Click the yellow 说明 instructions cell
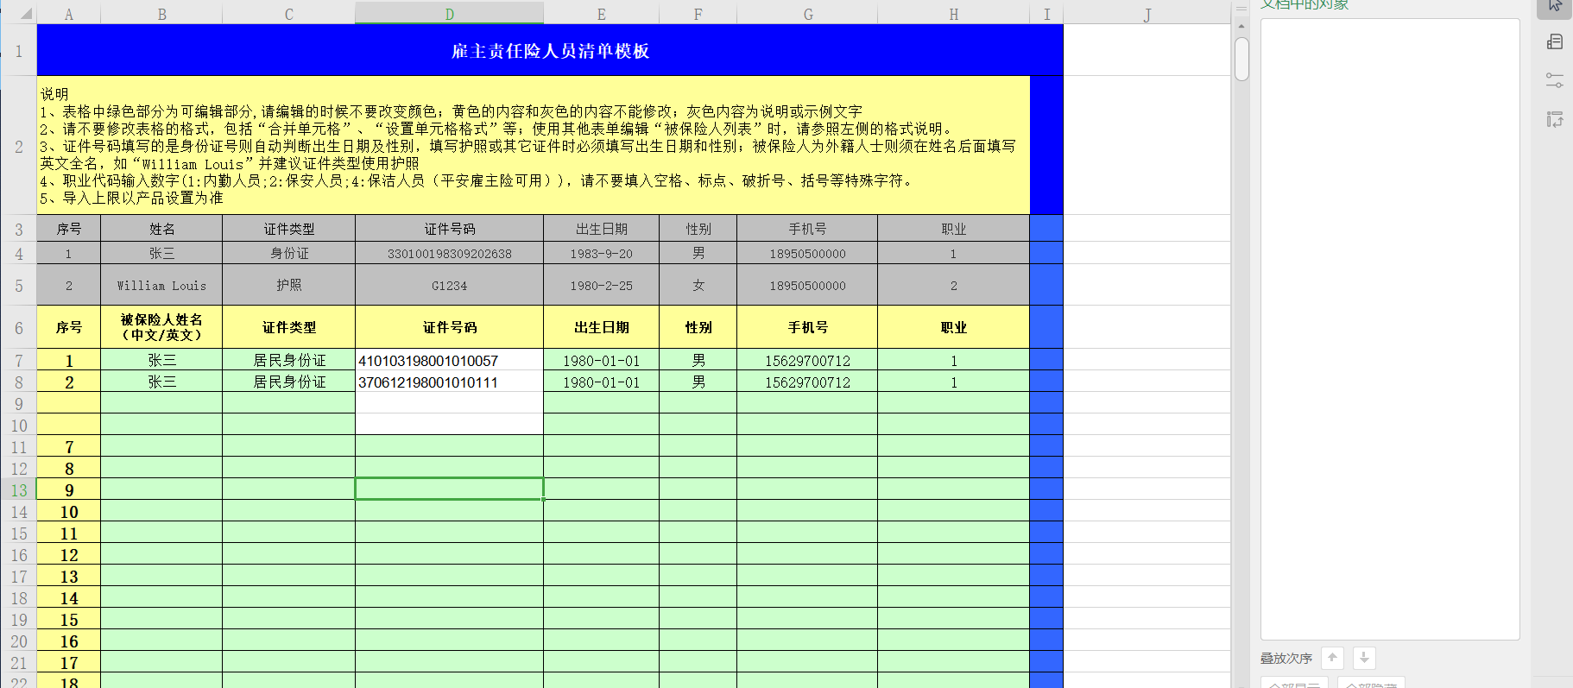 point(534,146)
